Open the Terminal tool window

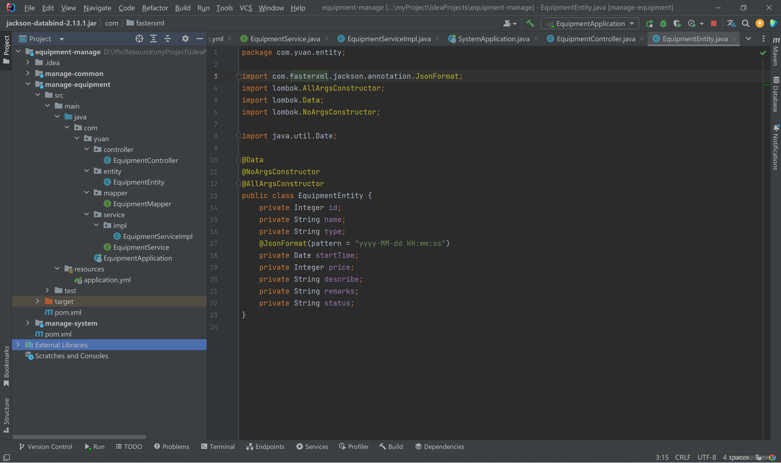coord(218,446)
